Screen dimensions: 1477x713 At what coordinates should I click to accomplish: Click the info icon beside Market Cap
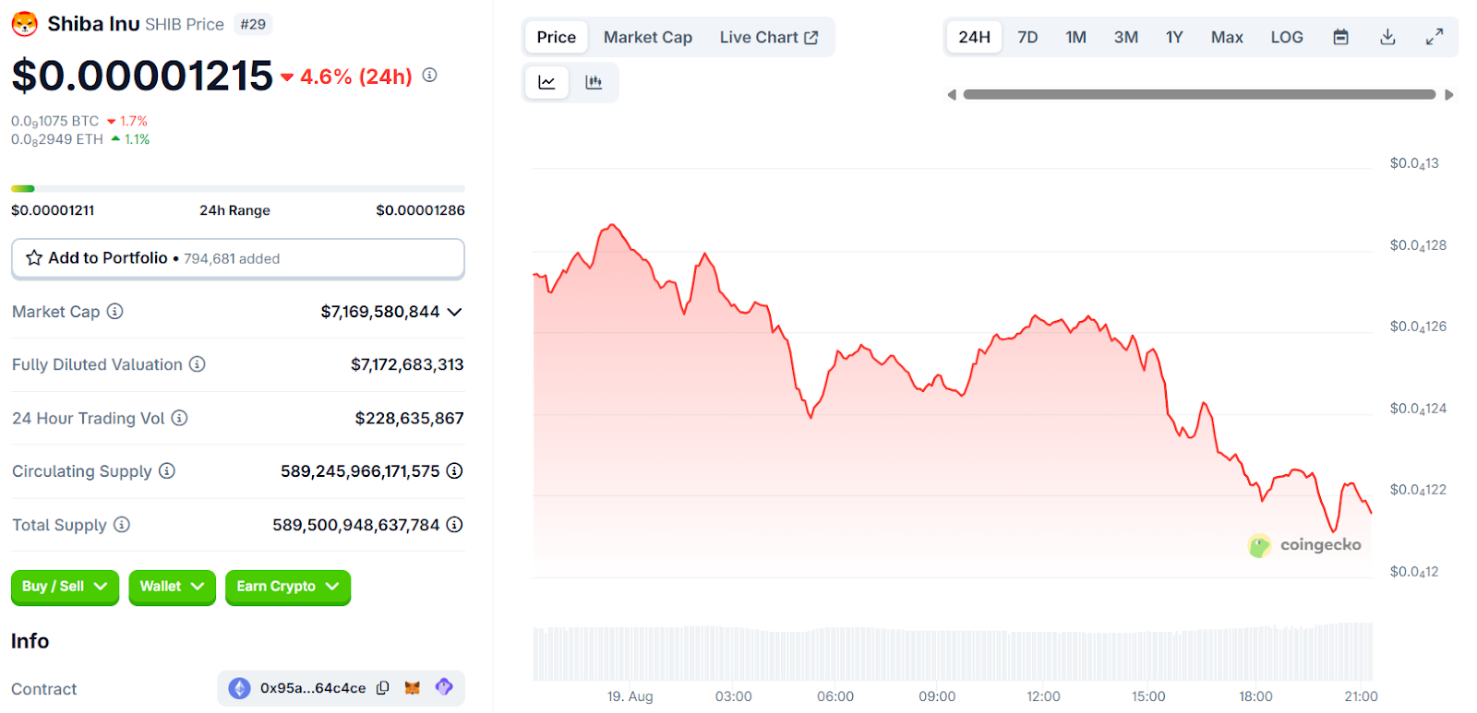115,312
